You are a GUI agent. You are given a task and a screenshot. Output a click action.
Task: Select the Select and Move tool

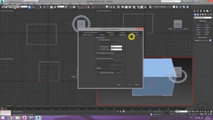[x=44, y=7]
